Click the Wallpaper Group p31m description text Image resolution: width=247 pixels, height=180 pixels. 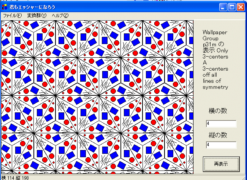pos(215,60)
